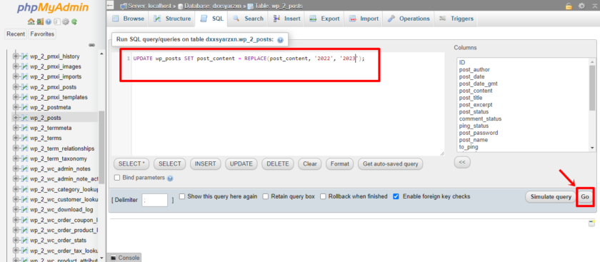Click the table icon beside wp_2_postmeta
This screenshot has height=262, width=600.
(24, 108)
